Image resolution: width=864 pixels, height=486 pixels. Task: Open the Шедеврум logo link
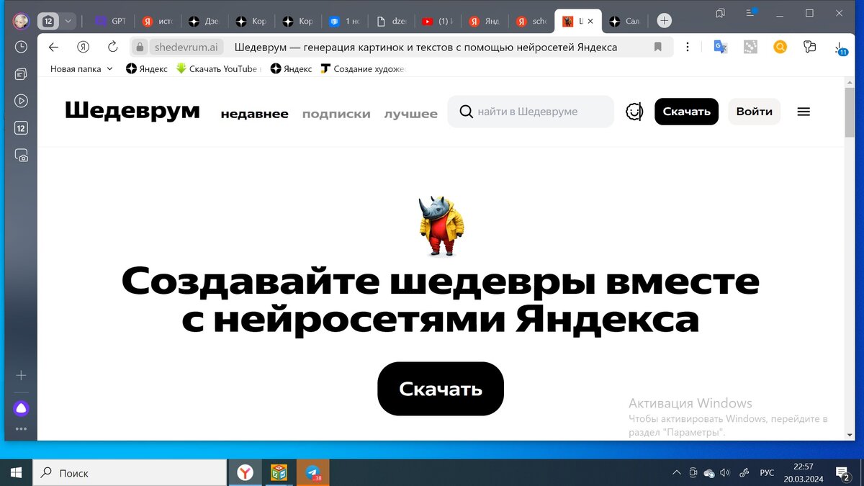(132, 110)
